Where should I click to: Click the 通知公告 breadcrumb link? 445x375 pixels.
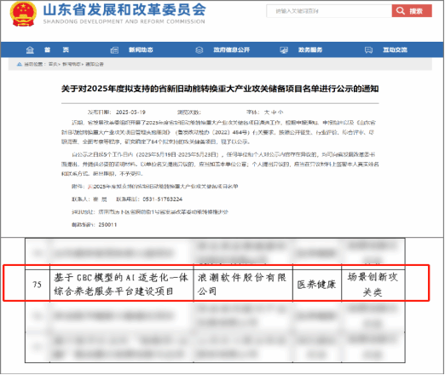[95, 64]
